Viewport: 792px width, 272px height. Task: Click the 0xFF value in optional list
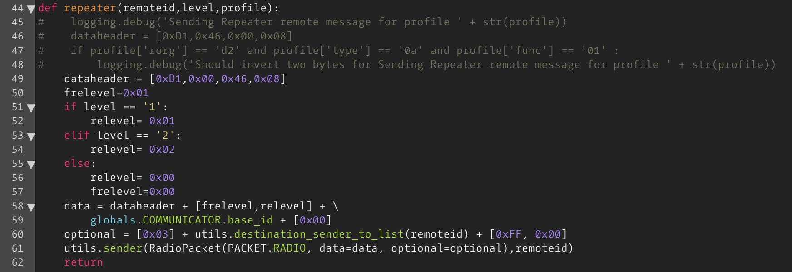(x=509, y=234)
